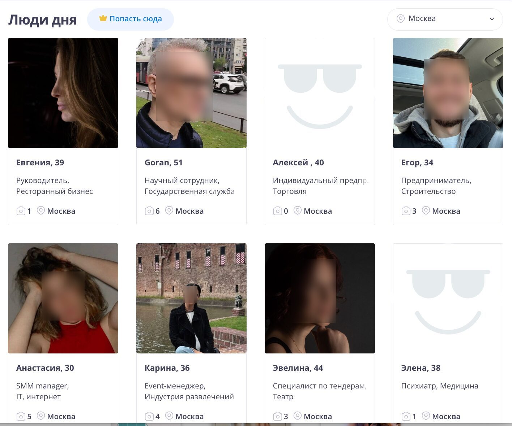Open Карина's photo by the brick castle
Screen dimensions: 512x426
[x=191, y=298]
